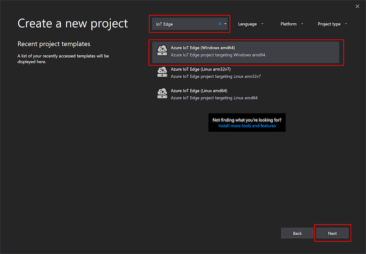Click the Azure IoT Edge (Windows amd64) template icon
The width and height of the screenshot is (366, 254).
coord(162,51)
